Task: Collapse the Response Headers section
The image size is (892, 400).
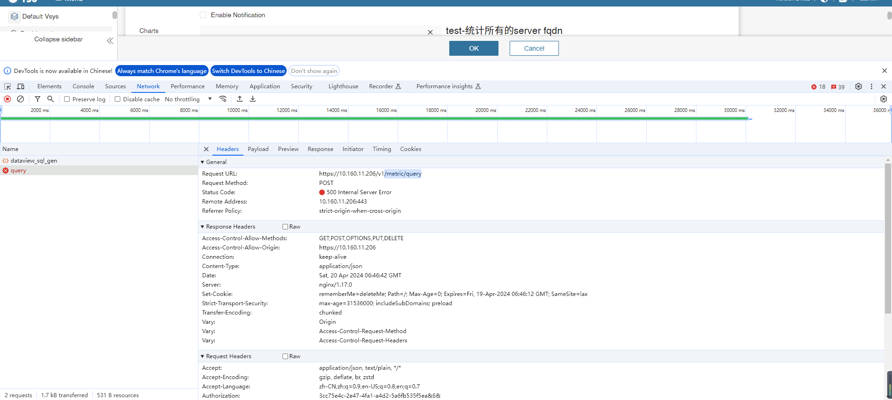Action: [203, 227]
